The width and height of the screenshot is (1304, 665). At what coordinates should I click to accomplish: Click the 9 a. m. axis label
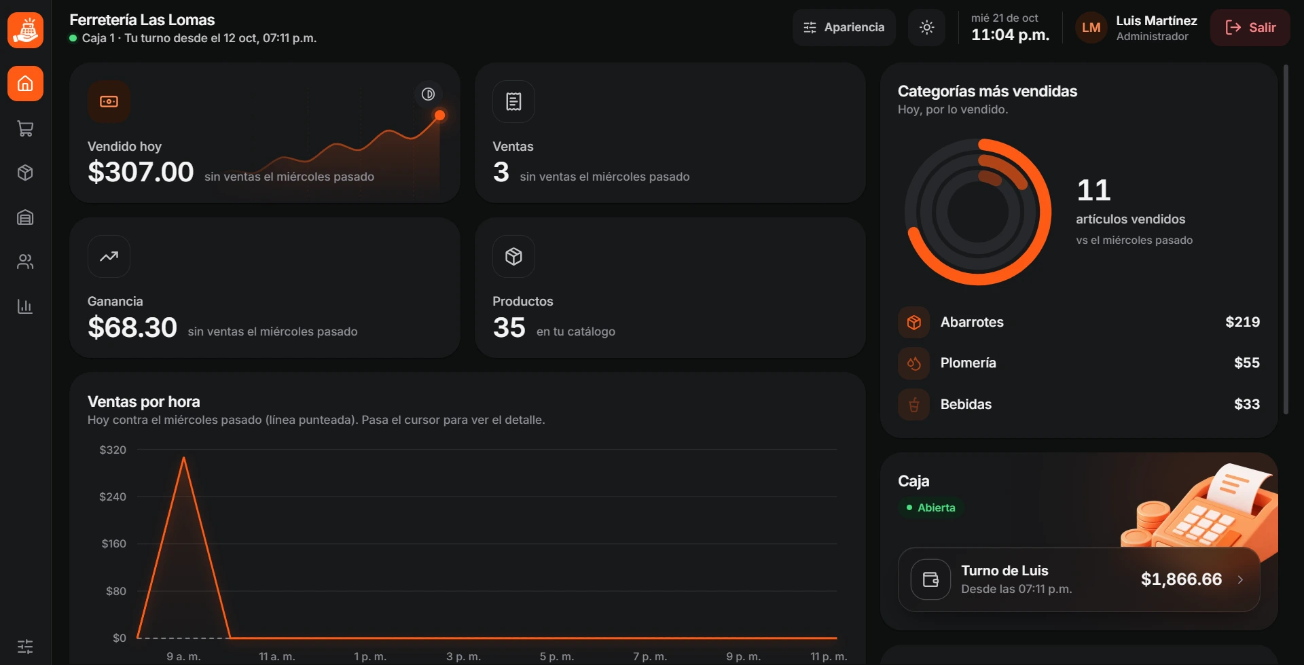click(x=183, y=656)
